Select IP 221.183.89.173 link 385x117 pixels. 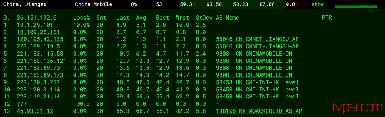click(x=40, y=75)
